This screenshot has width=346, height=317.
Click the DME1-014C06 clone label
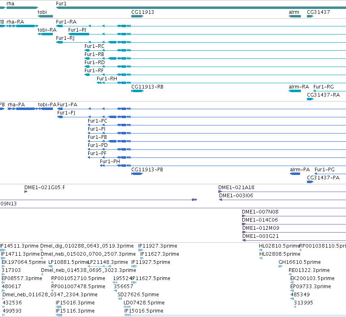tap(260, 220)
